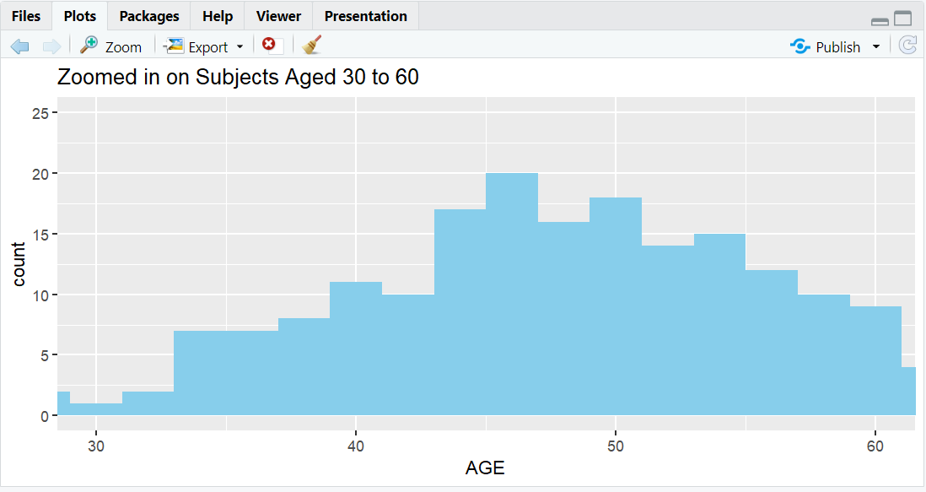Viewport: 926px width, 492px height.
Task: Click the Export image icon
Action: [175, 46]
